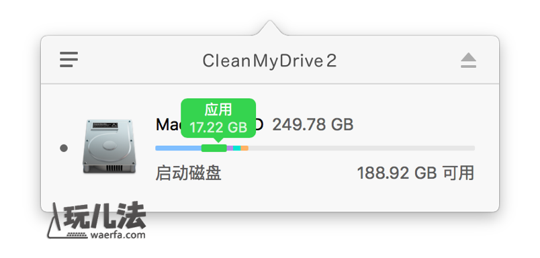
Task: Click the eject all drives icon
Action: click(x=468, y=60)
